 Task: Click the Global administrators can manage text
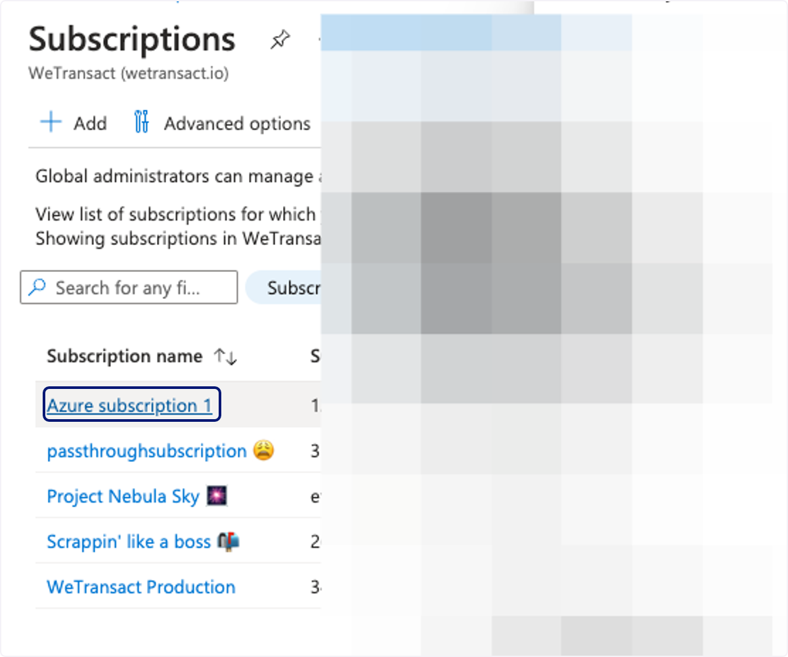[x=174, y=177]
